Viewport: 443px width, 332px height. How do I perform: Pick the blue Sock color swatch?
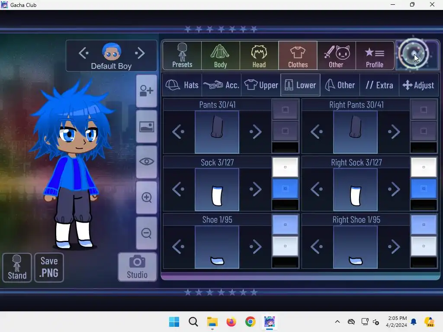(x=285, y=188)
